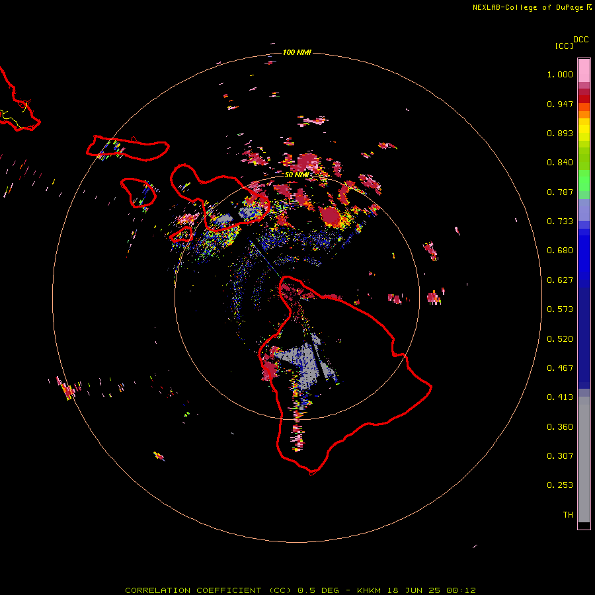595x595 pixels.
Task: Click the 0.787 legend value
Action: [560, 192]
